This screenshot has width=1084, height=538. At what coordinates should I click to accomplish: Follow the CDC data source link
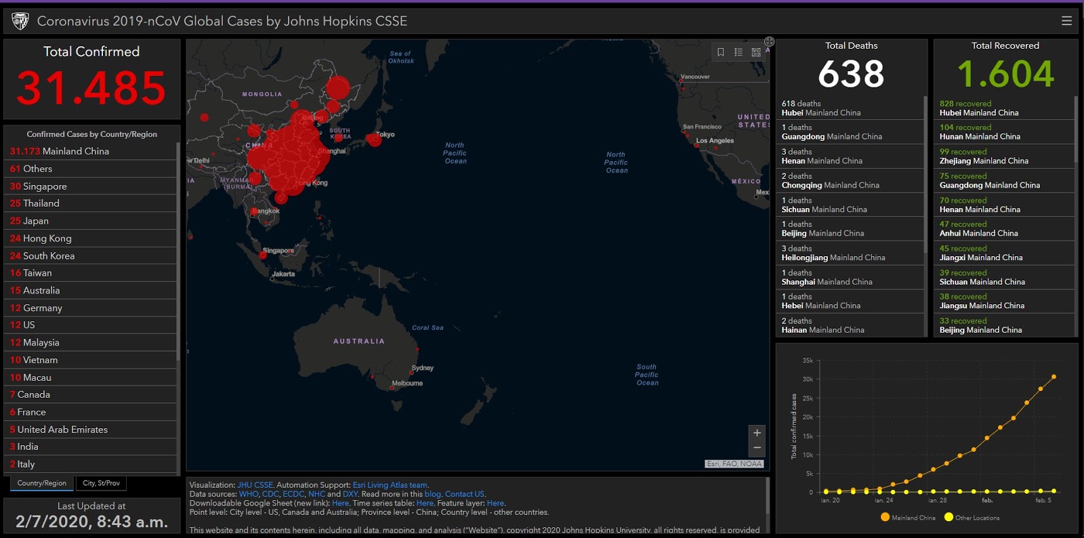(x=270, y=494)
